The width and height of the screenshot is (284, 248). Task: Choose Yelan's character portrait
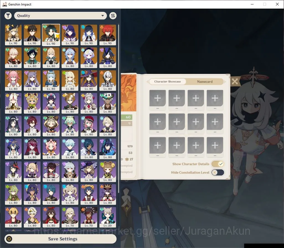(x=89, y=35)
